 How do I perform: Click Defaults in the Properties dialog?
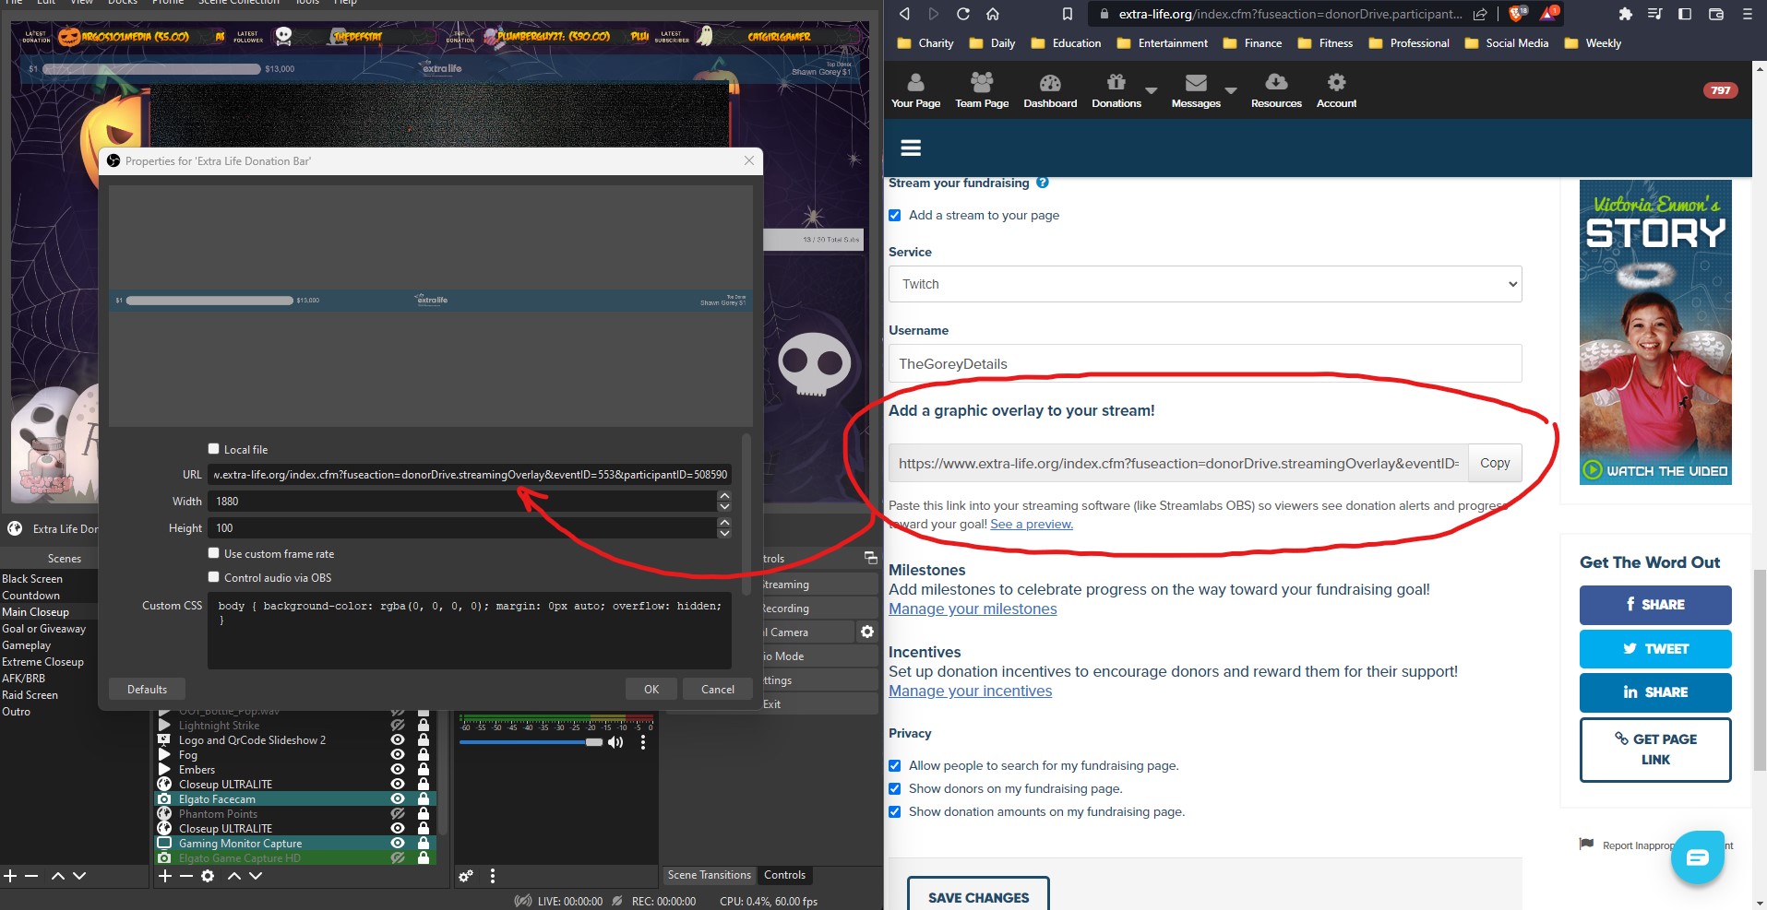click(147, 689)
